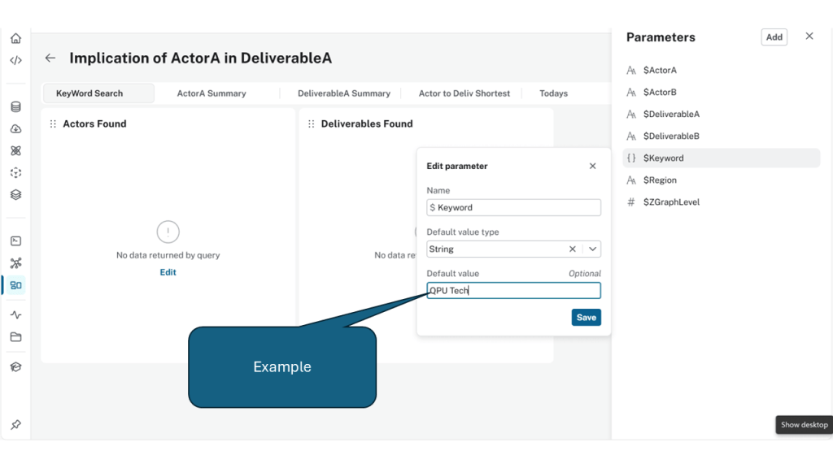Expand the Default value type dropdown chevron

[593, 249]
